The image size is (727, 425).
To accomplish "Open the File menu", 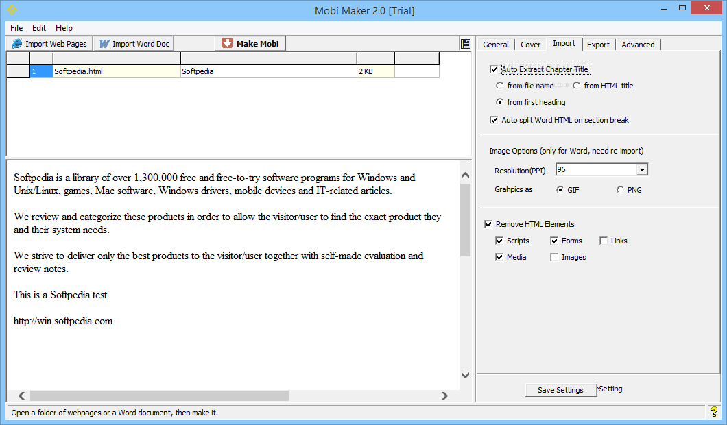I will pos(16,28).
